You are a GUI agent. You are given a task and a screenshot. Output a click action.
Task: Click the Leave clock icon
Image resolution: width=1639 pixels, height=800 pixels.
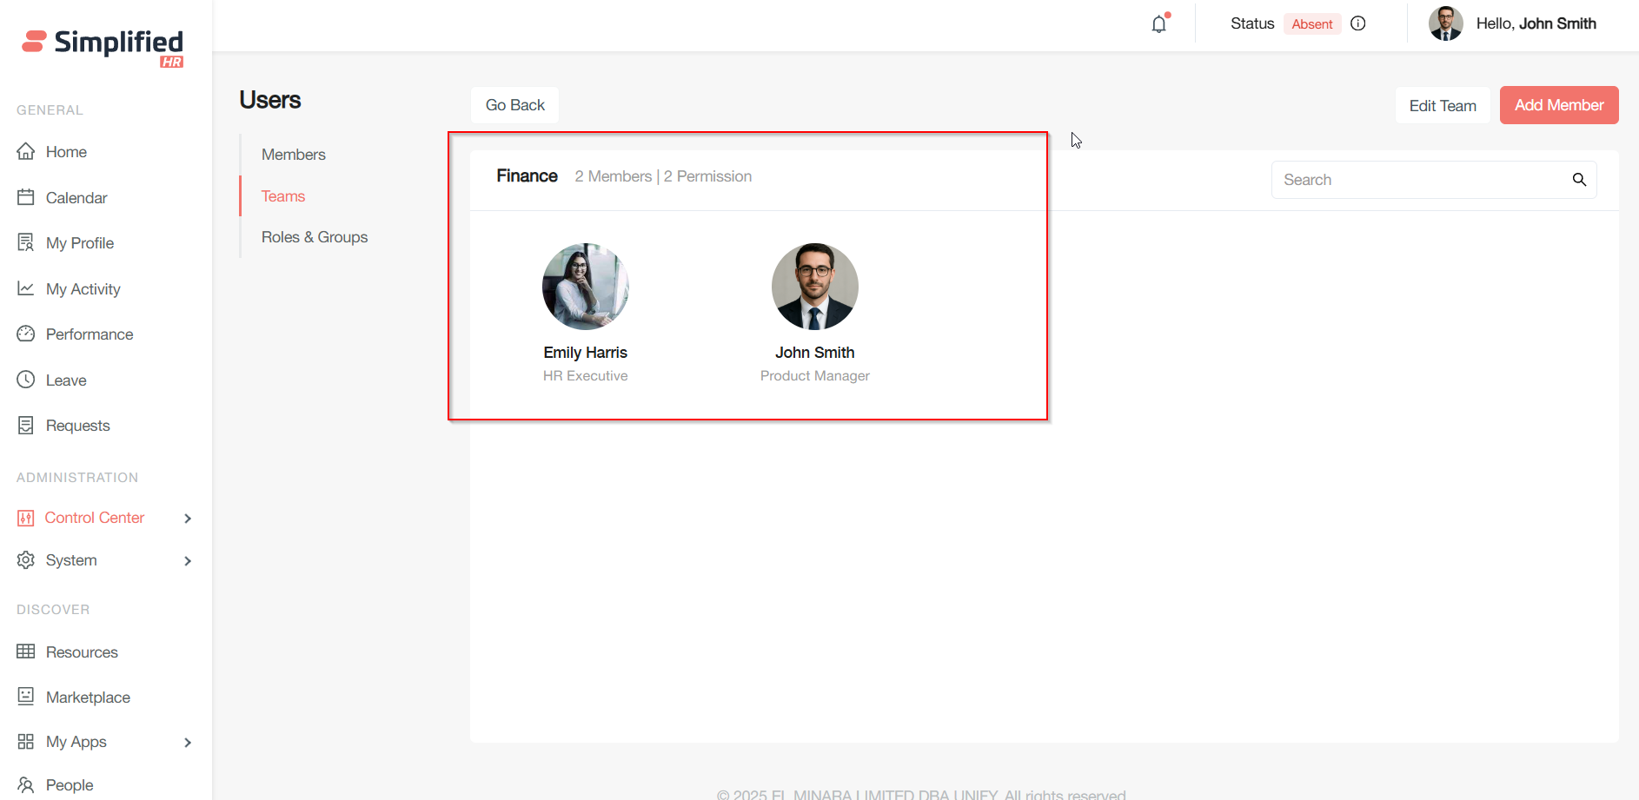coord(26,380)
